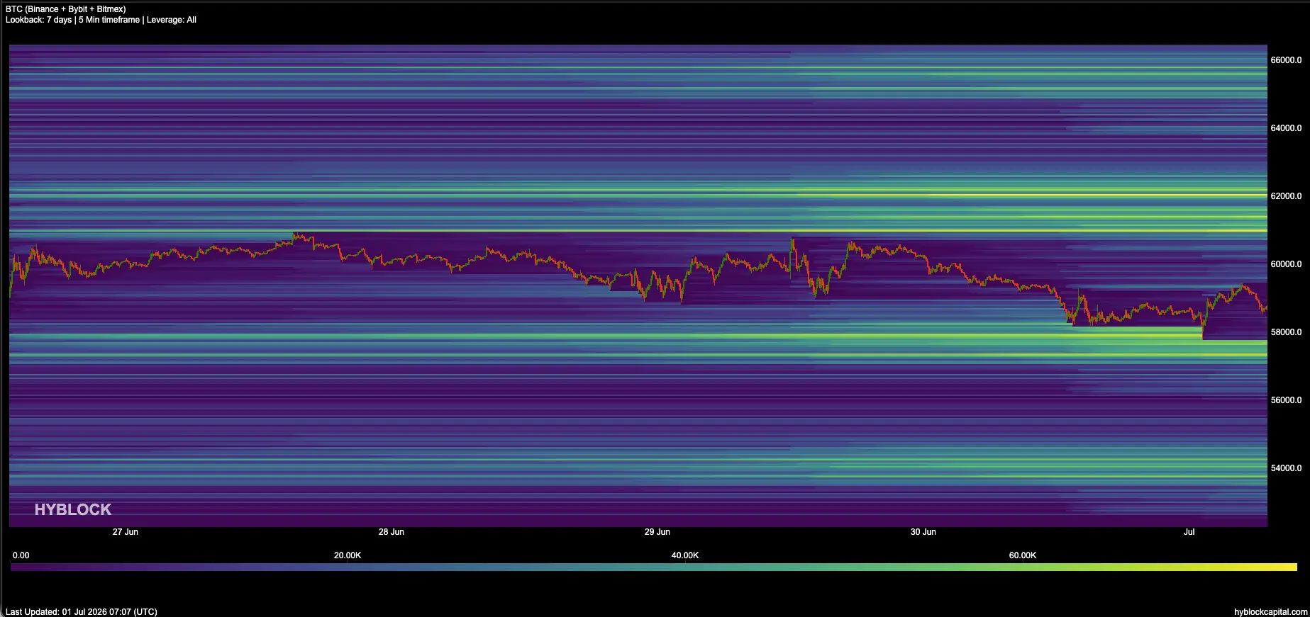Click the 29 Jun date marker

point(657,532)
